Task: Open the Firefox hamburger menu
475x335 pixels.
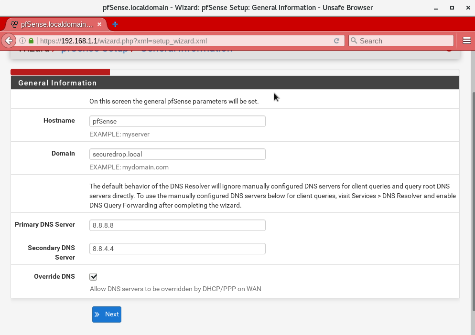Action: pos(466,41)
